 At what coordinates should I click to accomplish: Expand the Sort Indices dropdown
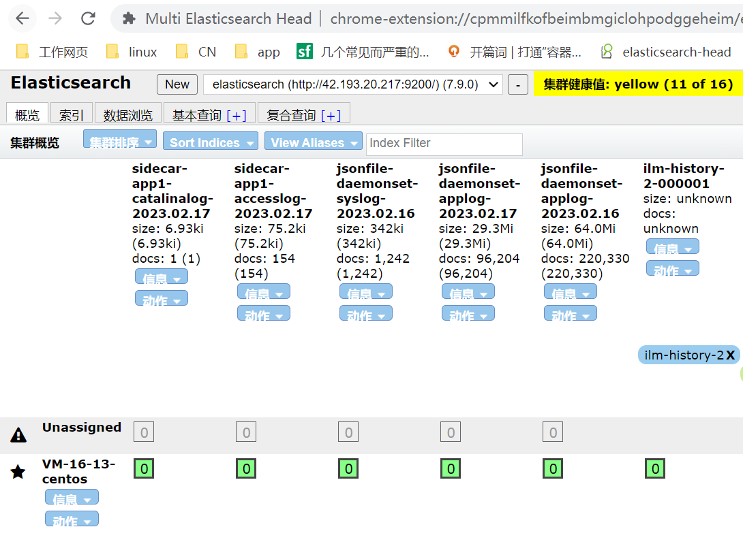[x=211, y=142]
